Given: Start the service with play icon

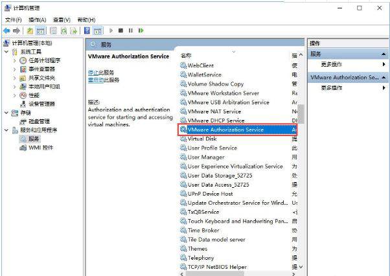Looking at the screenshot, I should tap(111, 30).
